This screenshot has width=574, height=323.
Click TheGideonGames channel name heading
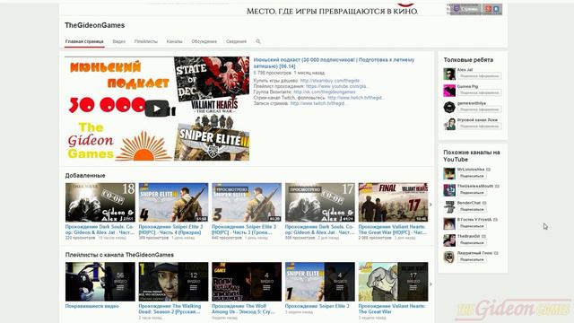[95, 25]
